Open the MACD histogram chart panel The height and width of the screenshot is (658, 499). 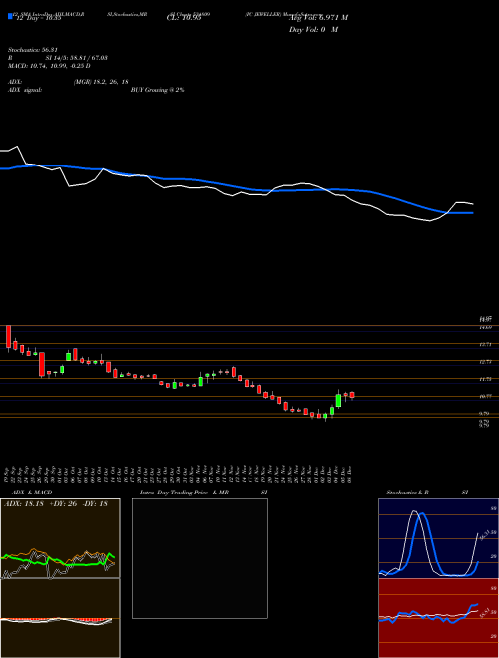click(60, 618)
